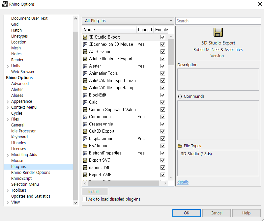
Task: Expand the Appearance tree node
Action: (x=8, y=102)
